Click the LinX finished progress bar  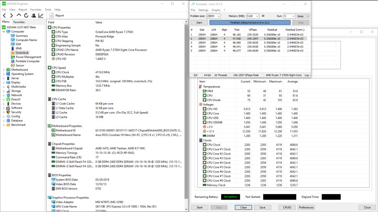[x=250, y=23]
